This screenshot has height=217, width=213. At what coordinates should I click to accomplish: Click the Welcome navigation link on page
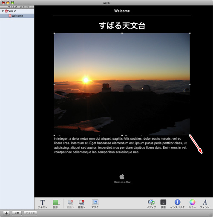click(x=122, y=11)
